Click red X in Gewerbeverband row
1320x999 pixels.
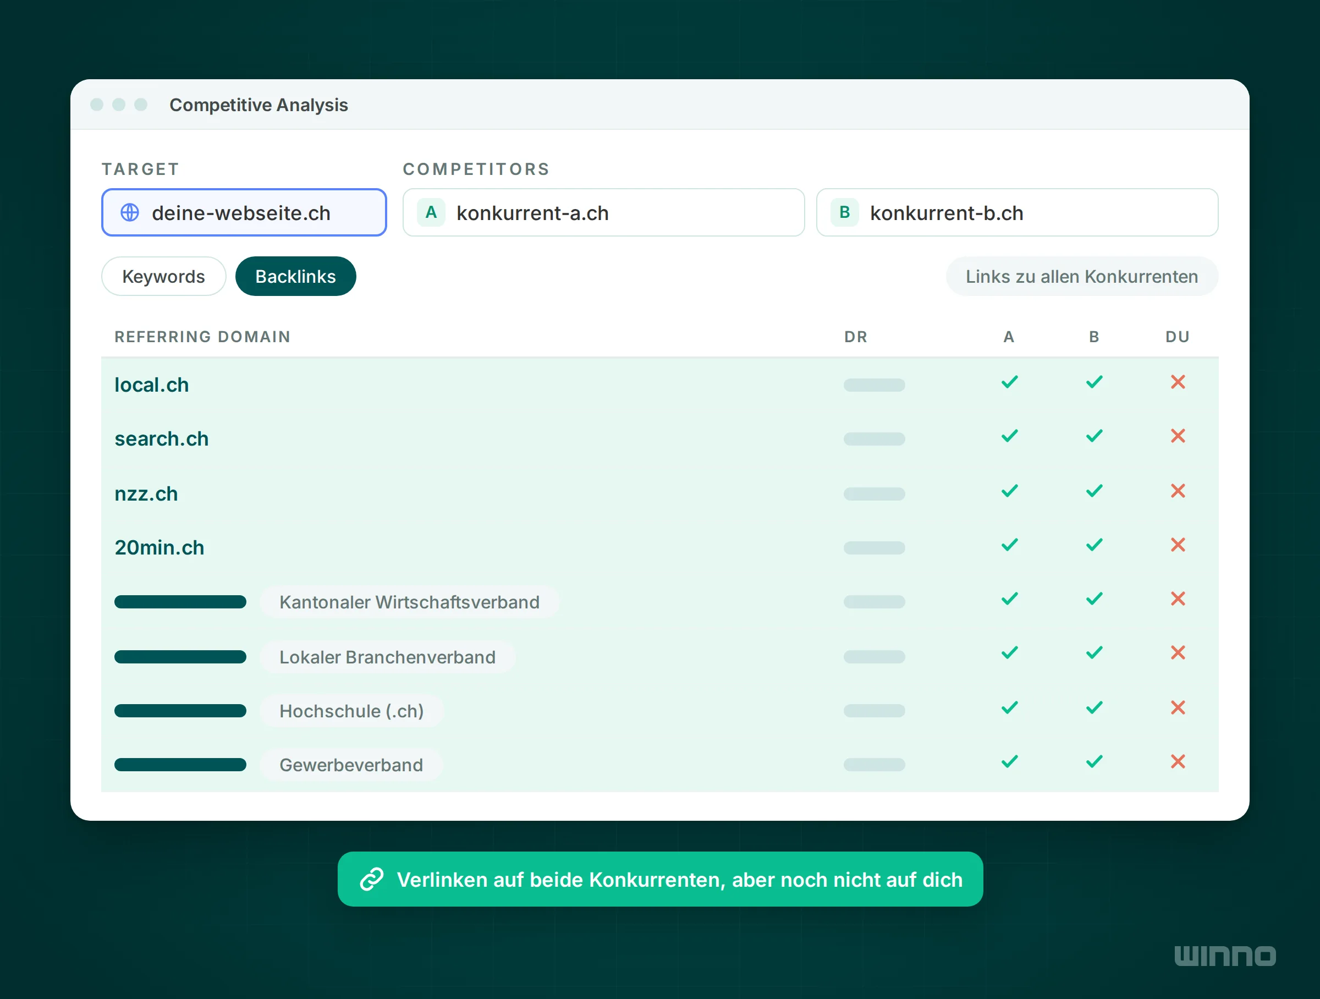point(1178,761)
